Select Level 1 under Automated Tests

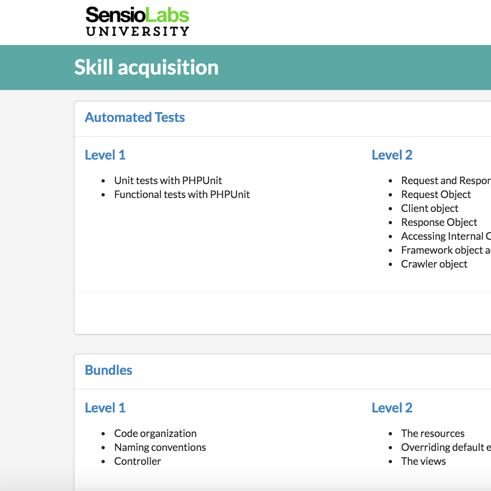[105, 155]
